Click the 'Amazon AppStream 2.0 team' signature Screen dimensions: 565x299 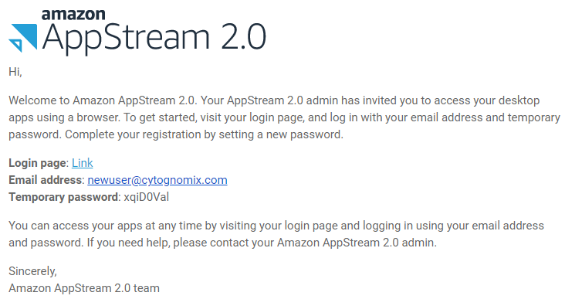click(84, 288)
